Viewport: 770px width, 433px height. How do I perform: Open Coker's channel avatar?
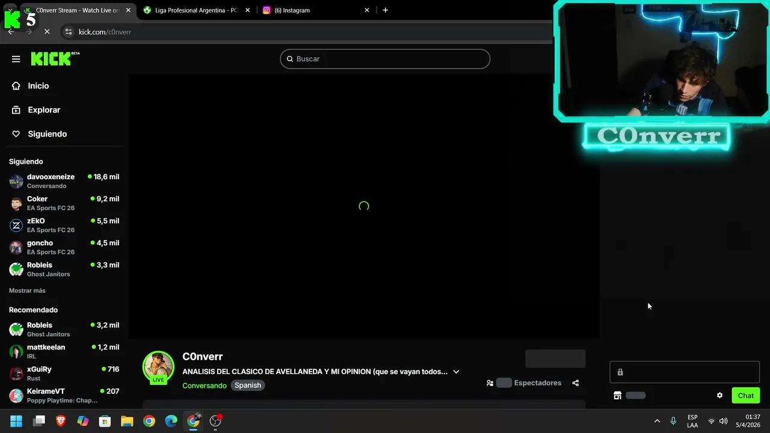coord(16,203)
